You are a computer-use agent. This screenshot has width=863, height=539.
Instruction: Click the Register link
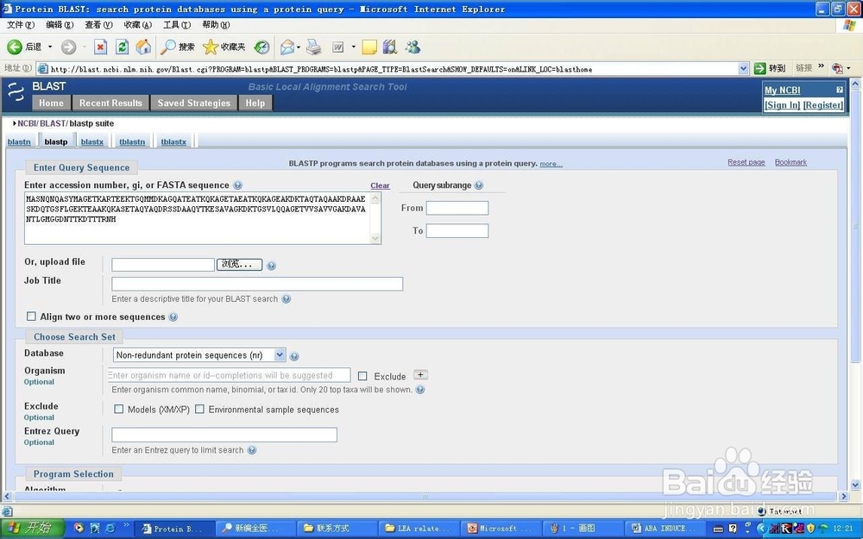[x=822, y=105]
